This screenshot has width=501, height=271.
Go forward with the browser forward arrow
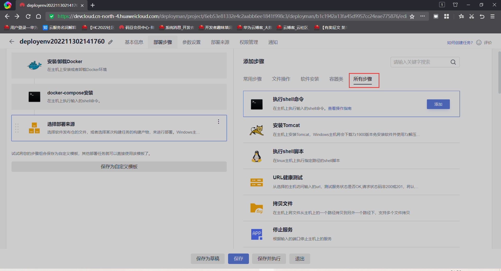pos(17,16)
